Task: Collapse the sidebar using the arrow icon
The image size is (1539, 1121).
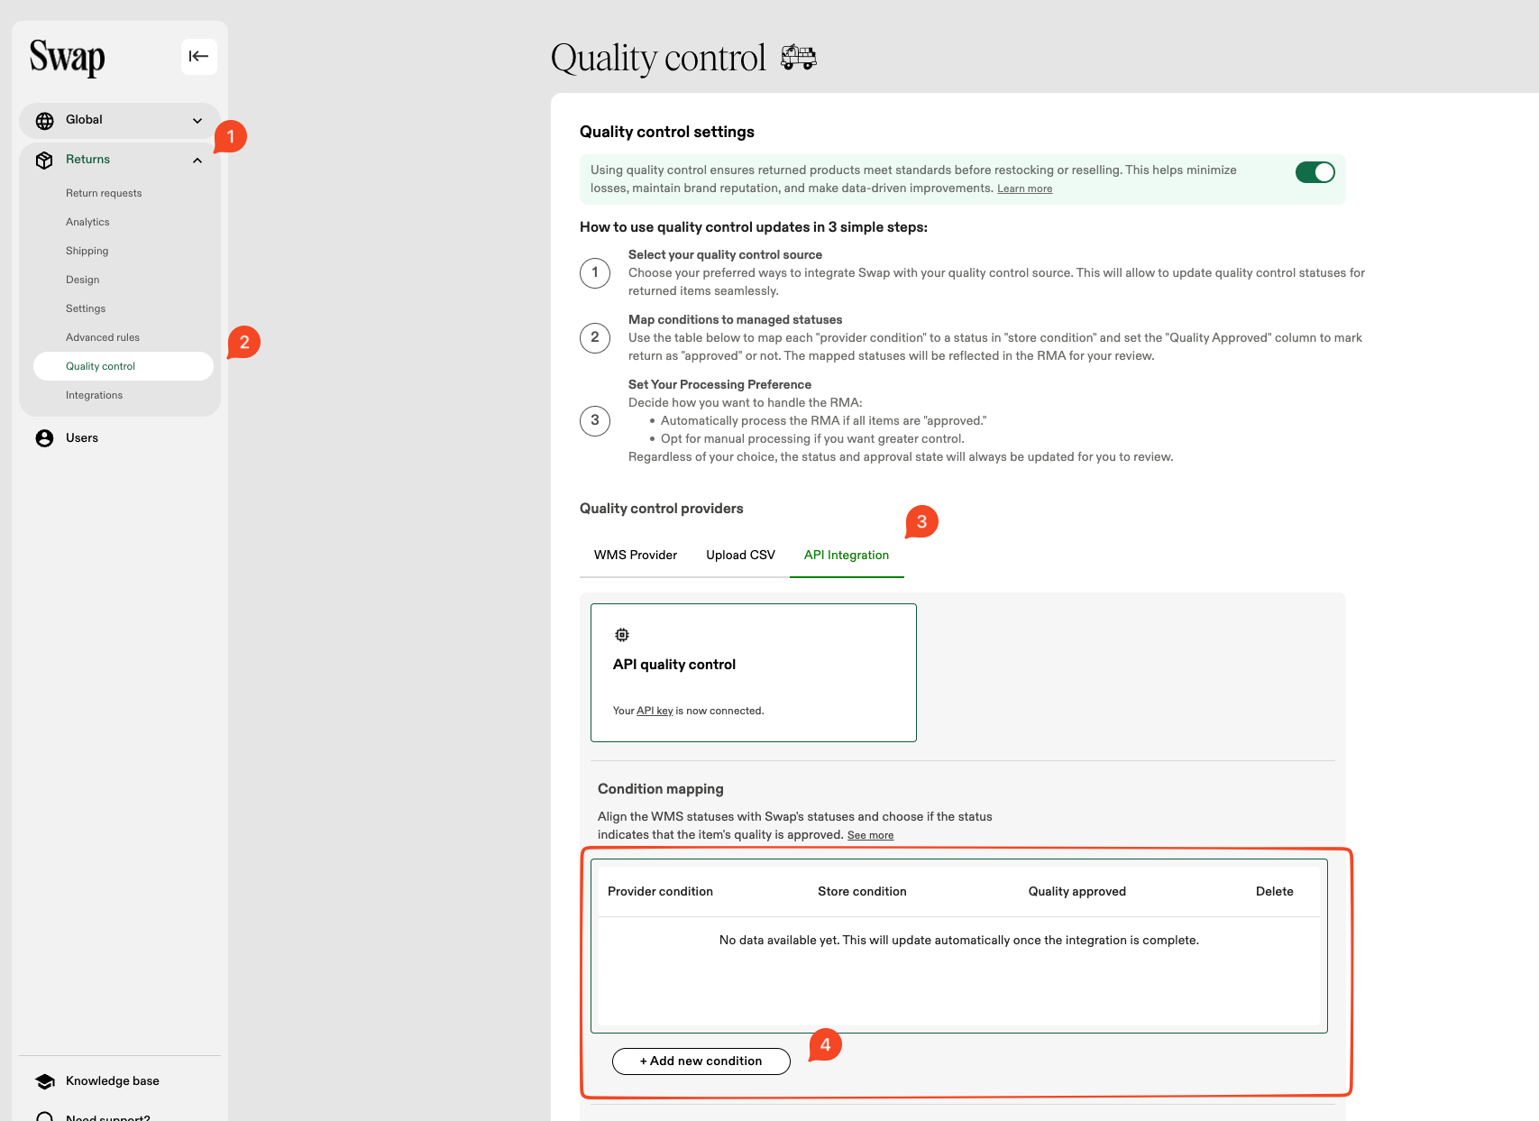Action: 198,56
